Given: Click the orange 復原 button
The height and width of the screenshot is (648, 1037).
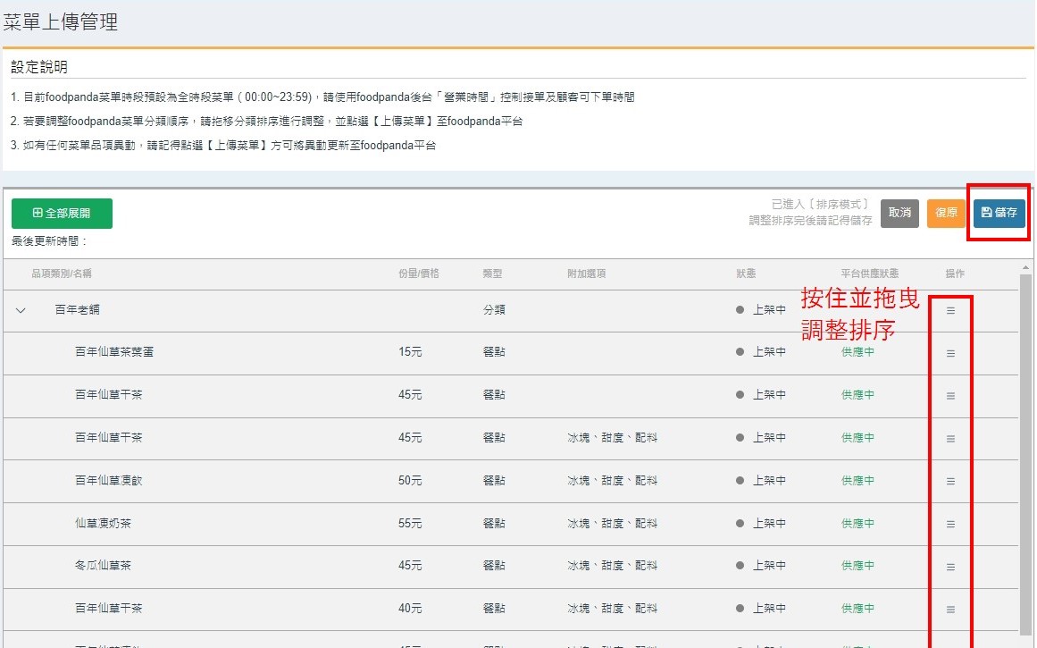Looking at the screenshot, I should pos(946,213).
